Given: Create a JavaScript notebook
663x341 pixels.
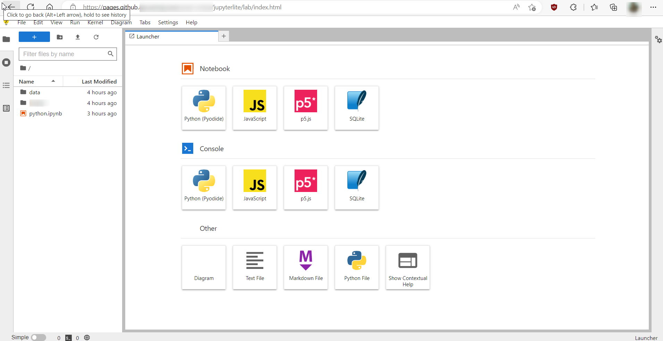Looking at the screenshot, I should [x=255, y=108].
